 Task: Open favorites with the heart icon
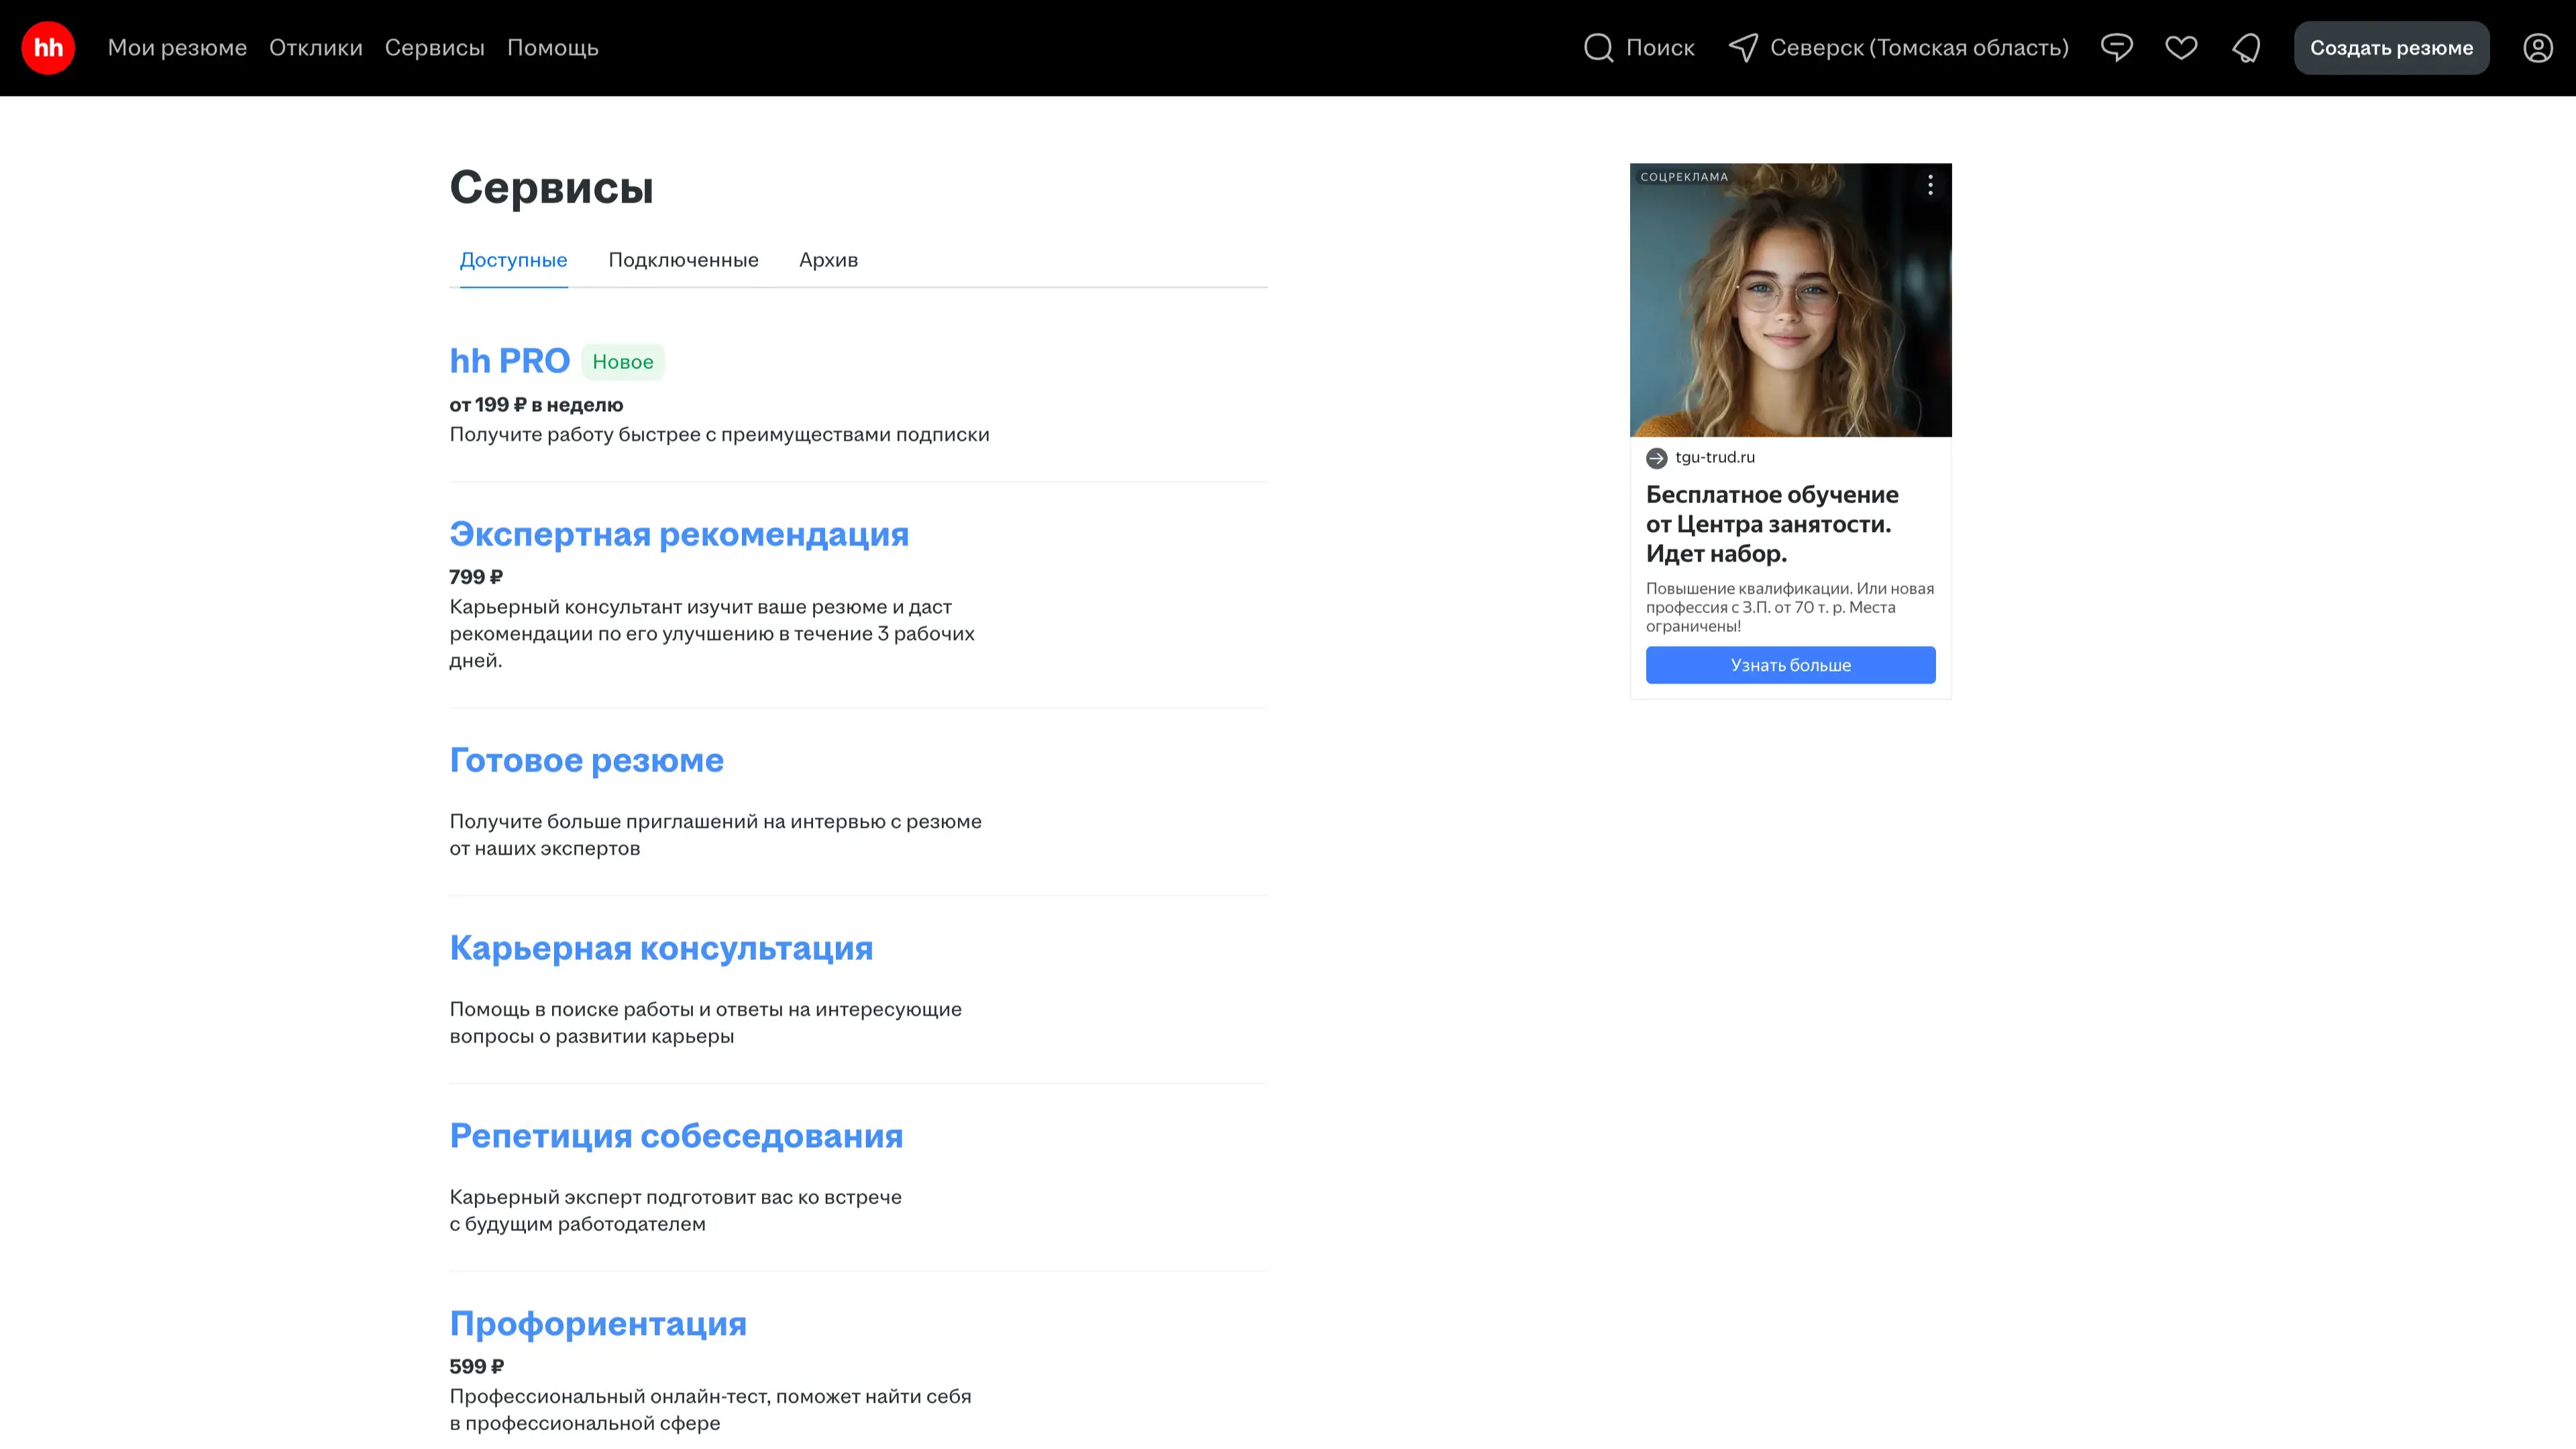(2181, 48)
